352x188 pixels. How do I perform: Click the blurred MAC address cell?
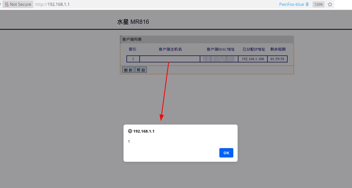click(219, 59)
